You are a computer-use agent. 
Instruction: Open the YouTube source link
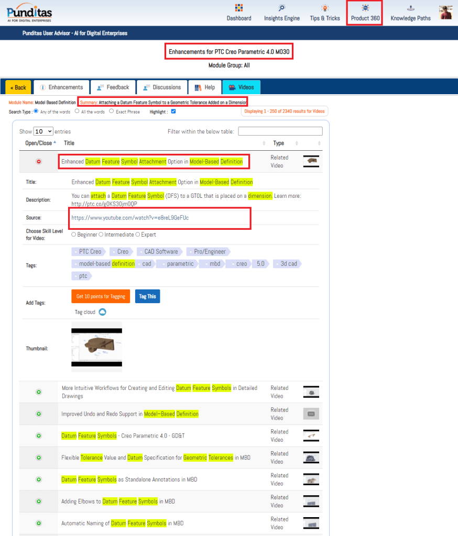pos(130,218)
